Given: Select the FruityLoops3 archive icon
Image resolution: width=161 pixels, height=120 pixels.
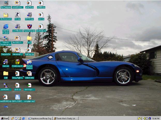Looking at the screenshot, I should (17, 62).
